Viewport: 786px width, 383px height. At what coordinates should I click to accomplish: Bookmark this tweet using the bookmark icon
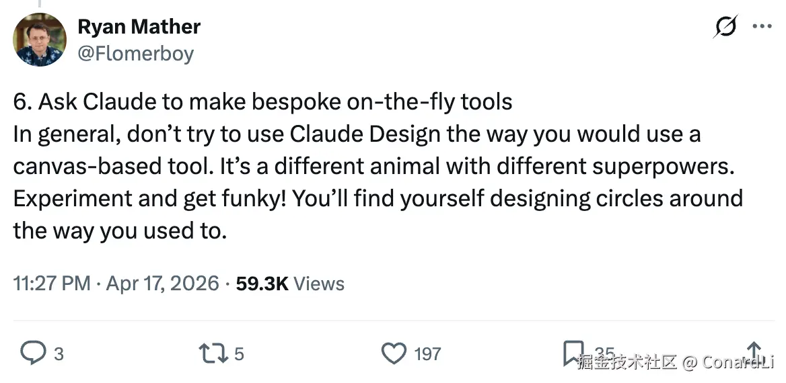(573, 352)
